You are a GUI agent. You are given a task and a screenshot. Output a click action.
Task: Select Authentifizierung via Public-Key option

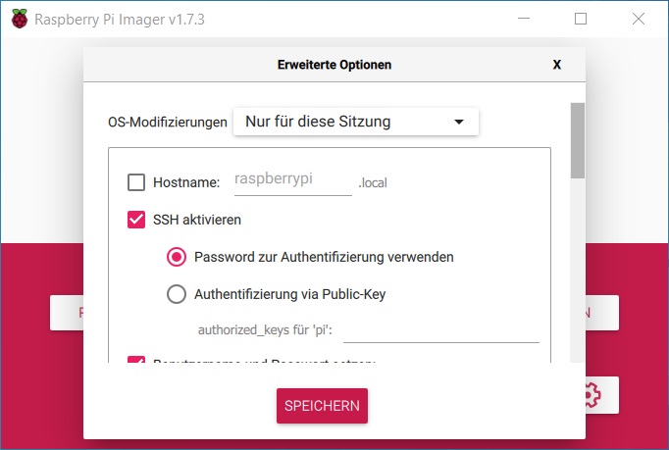tap(177, 294)
